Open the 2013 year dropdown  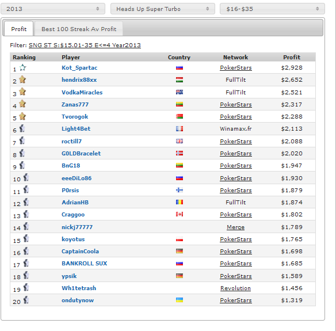coord(53,9)
